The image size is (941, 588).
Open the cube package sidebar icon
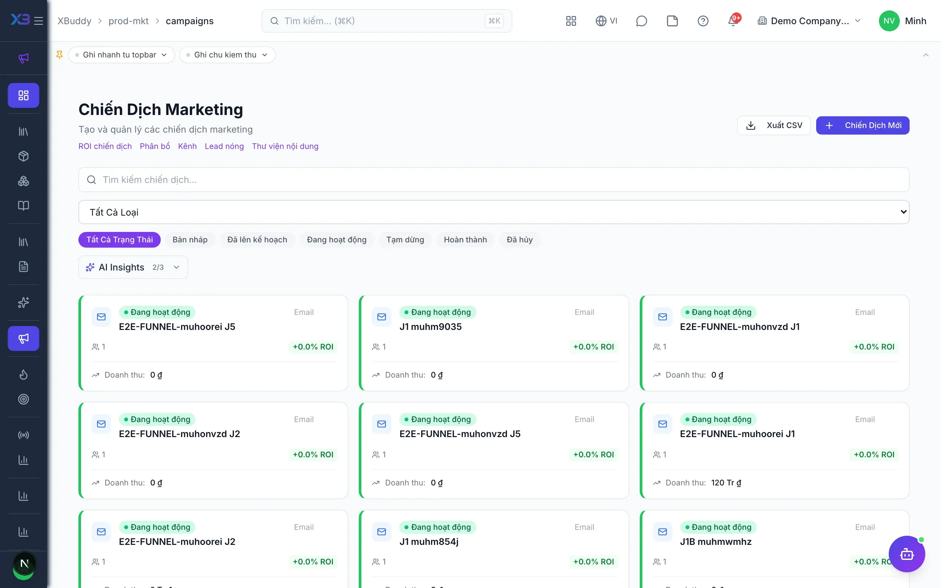(x=23, y=156)
